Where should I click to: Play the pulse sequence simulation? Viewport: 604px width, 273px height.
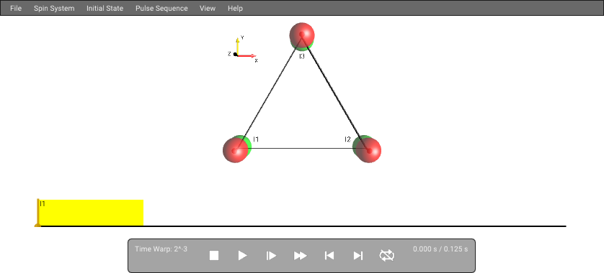tap(242, 255)
